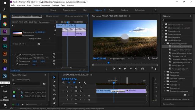Open the Markers menu
Screen dimensions: 195x110
45,5
